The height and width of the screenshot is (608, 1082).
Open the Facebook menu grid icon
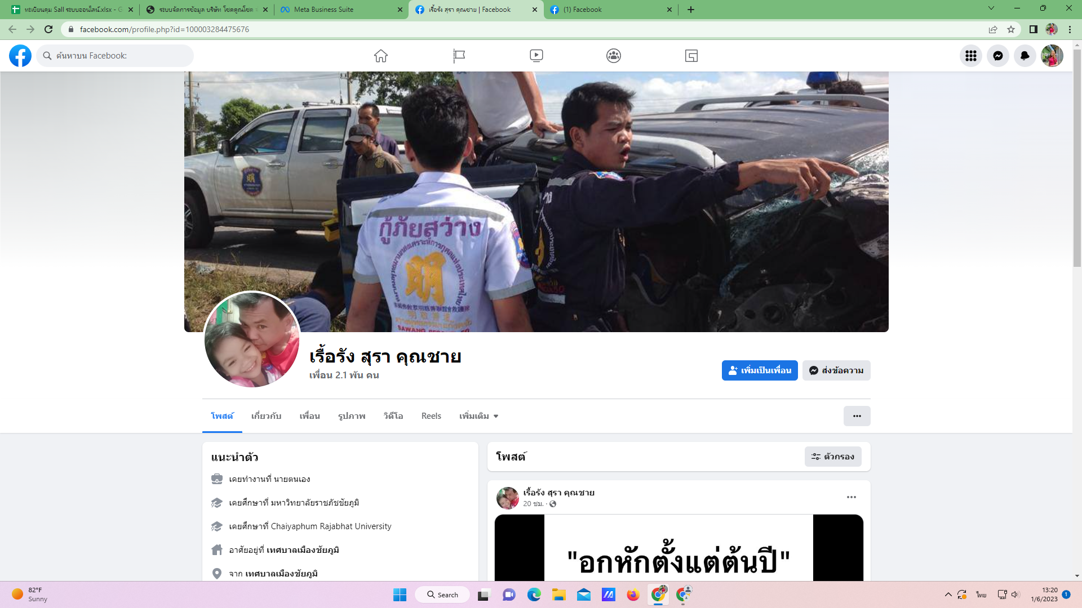970,56
